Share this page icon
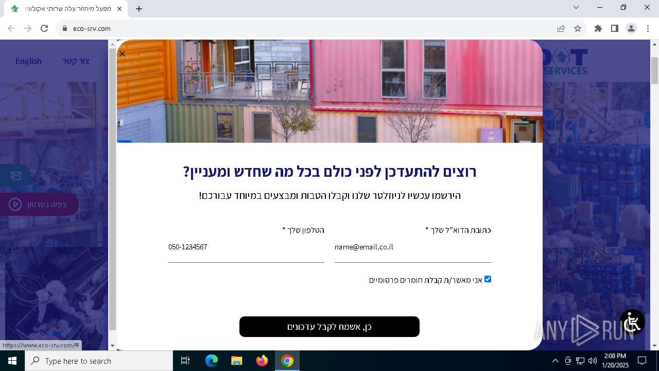Screen dimensions: 659x371 pyautogui.click(x=561, y=28)
